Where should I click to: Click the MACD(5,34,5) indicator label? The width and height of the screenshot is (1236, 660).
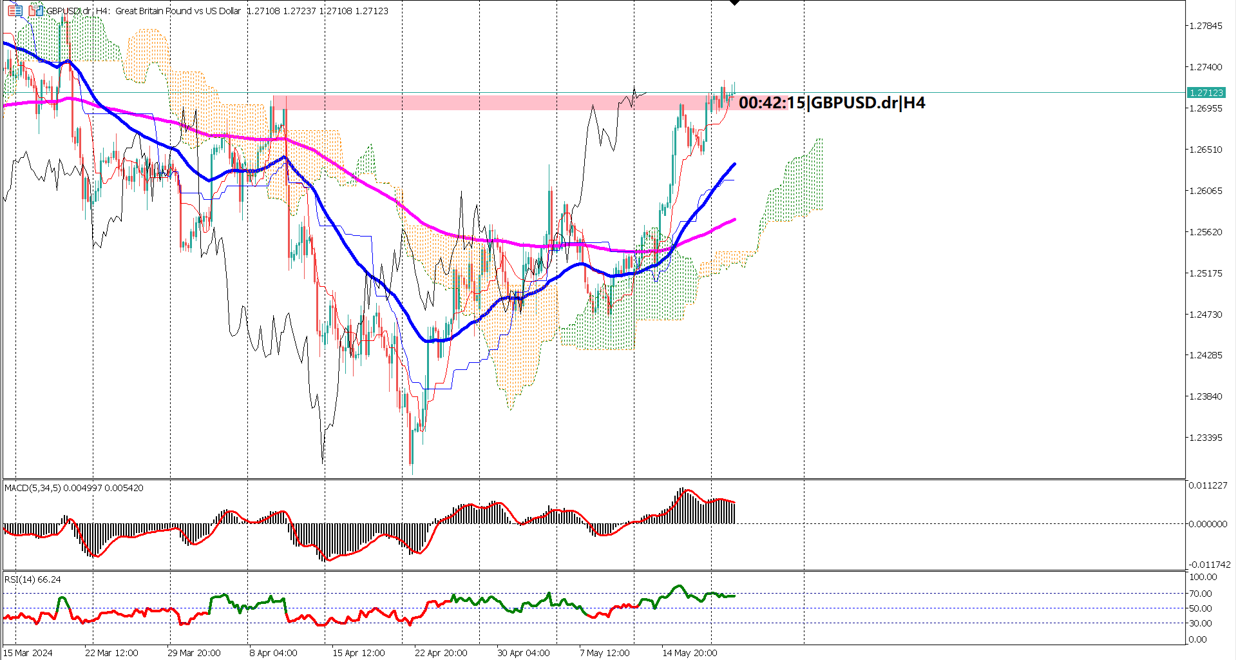(x=33, y=488)
